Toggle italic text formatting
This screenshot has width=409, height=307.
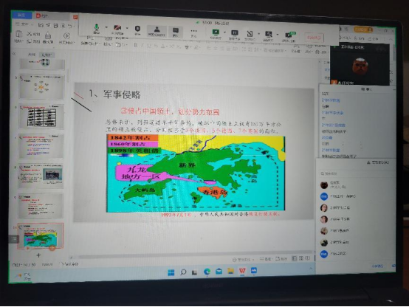142,45
